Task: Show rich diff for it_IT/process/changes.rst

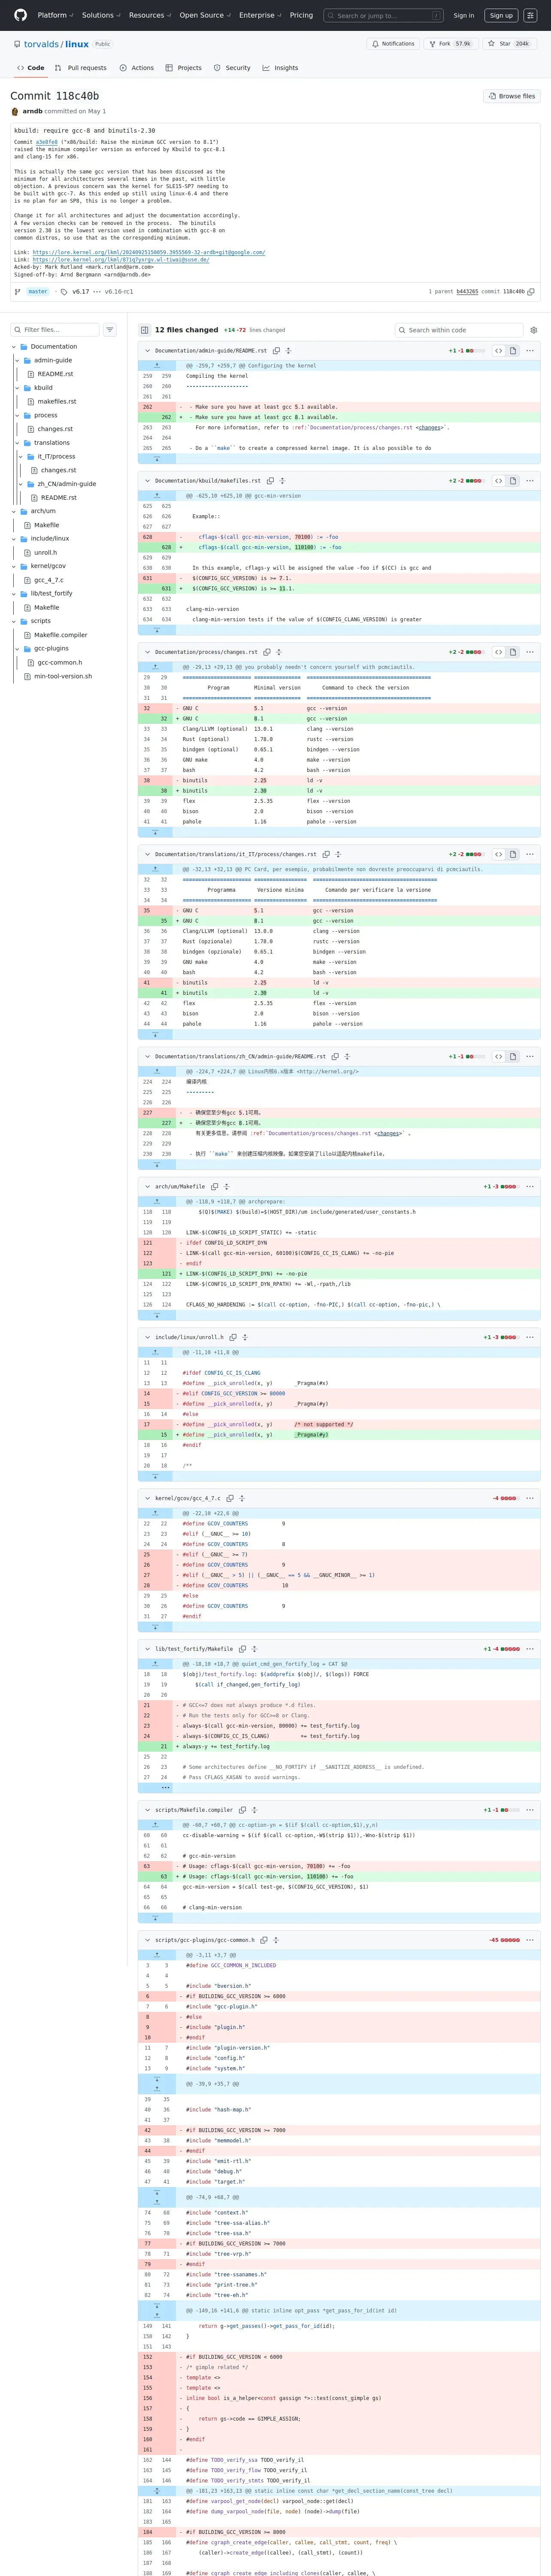Action: click(512, 854)
